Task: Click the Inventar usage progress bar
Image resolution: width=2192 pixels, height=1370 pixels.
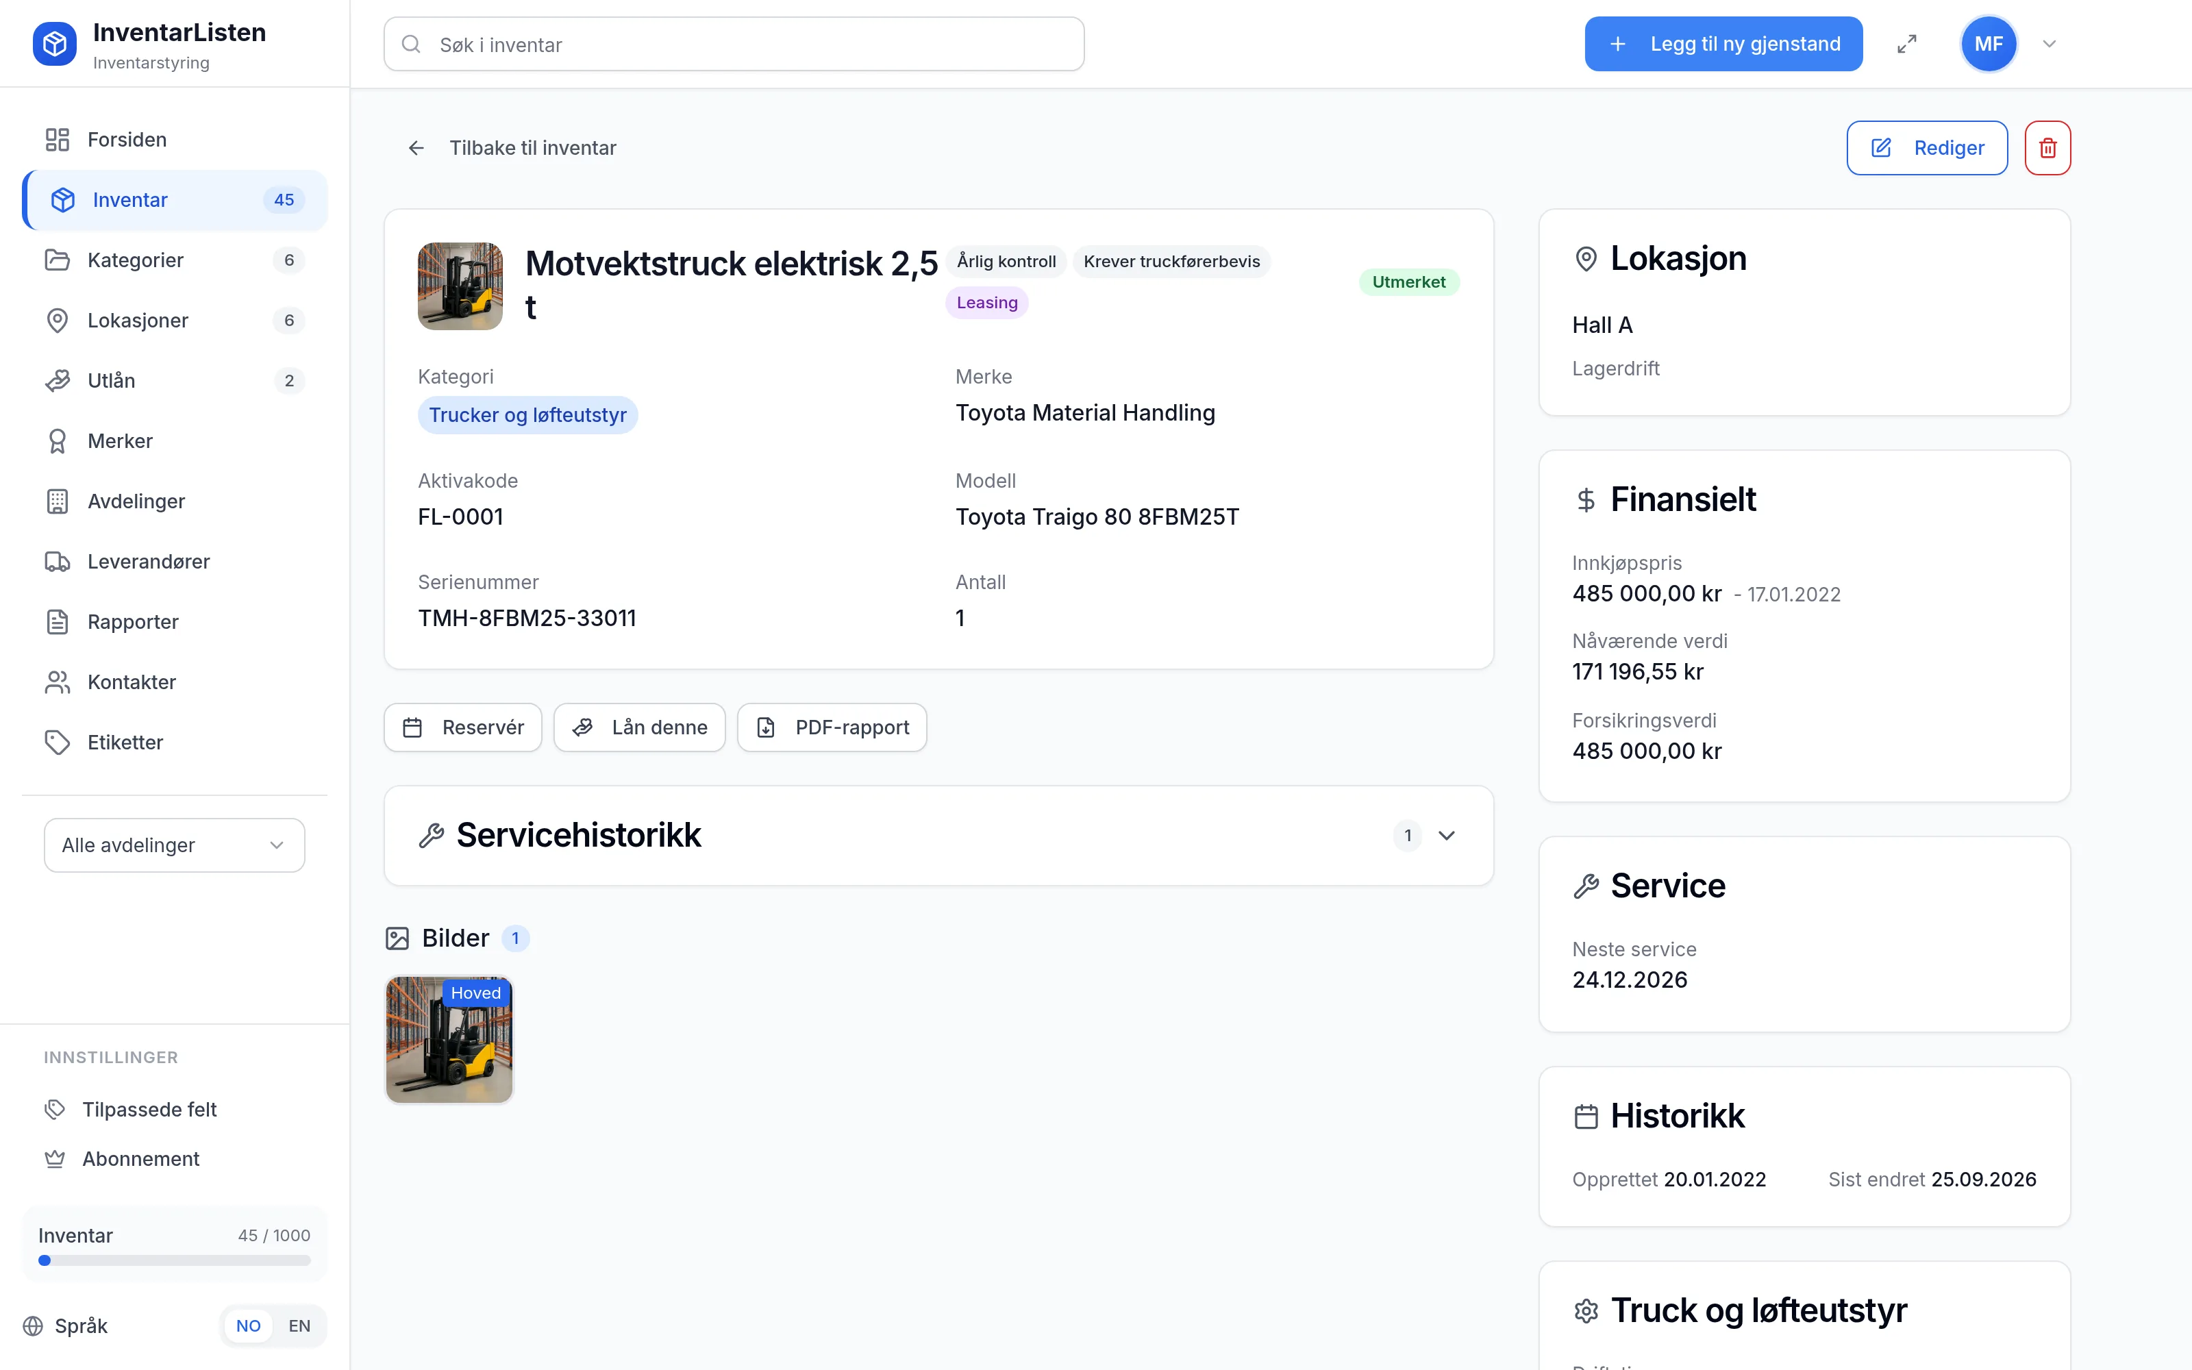Action: pos(175,1260)
